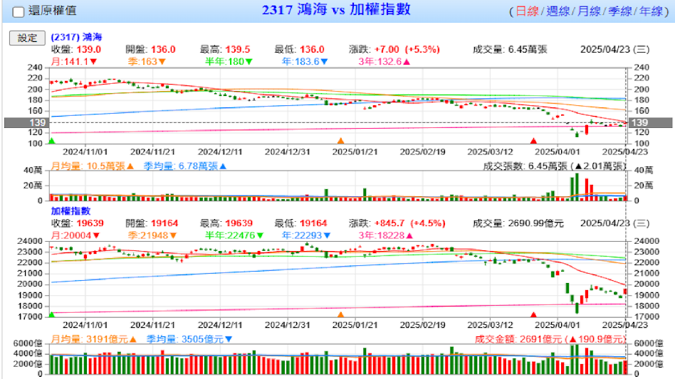
Task: Click 2025/01/21 date on 鴻海 chart axis
Action: coord(355,151)
